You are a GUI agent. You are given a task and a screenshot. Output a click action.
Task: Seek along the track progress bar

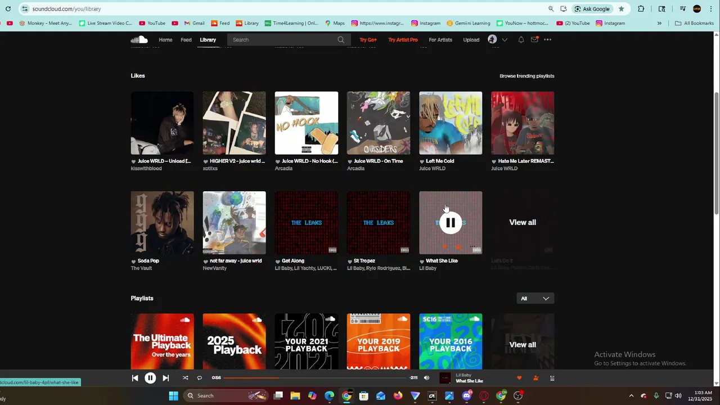(x=314, y=378)
